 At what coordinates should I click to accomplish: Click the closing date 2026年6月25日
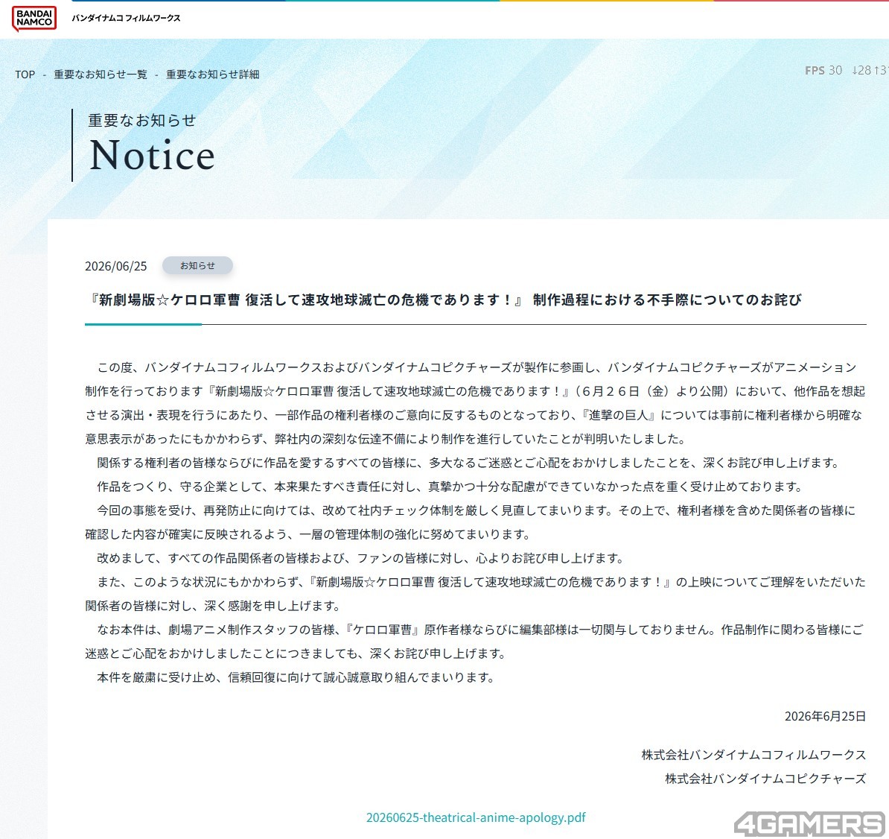click(825, 717)
